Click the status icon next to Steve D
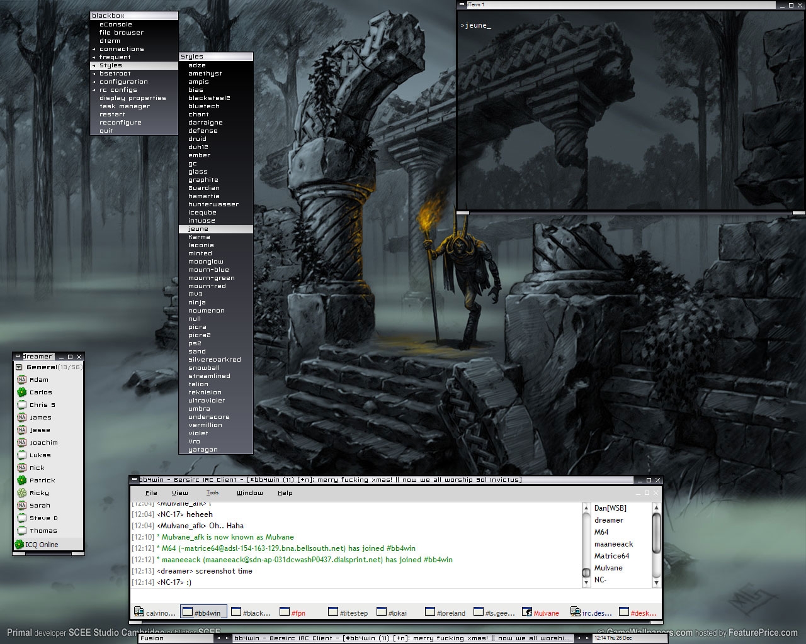806x644 pixels. coord(21,518)
